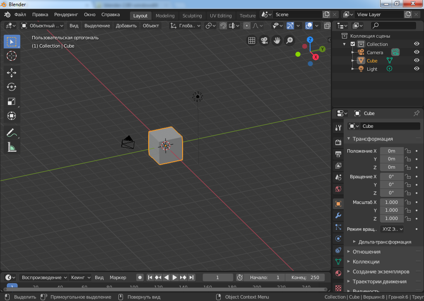The height and width of the screenshot is (301, 424).
Task: Switch to the Modeling workspace tab
Action: (165, 16)
